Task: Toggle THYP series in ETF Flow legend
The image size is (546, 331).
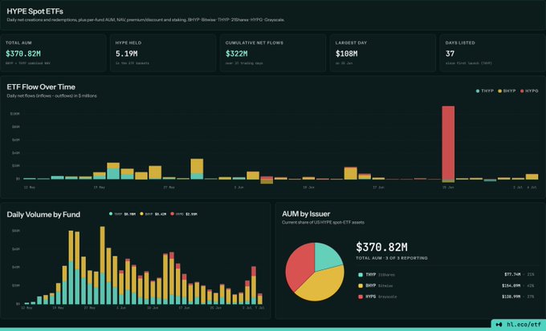Action: tap(485, 91)
